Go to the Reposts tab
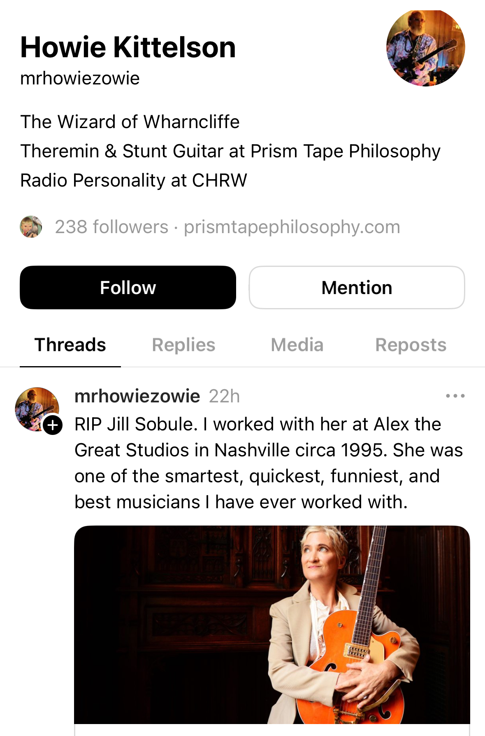The width and height of the screenshot is (485, 736). [x=411, y=345]
